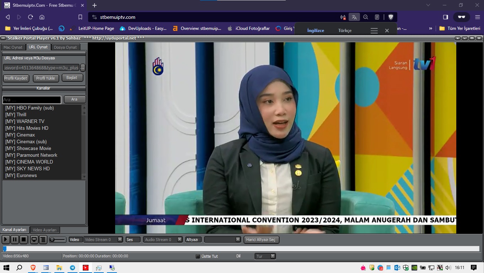
Task: Open LeitUP-Home Page bookmark
Action: tap(92, 28)
